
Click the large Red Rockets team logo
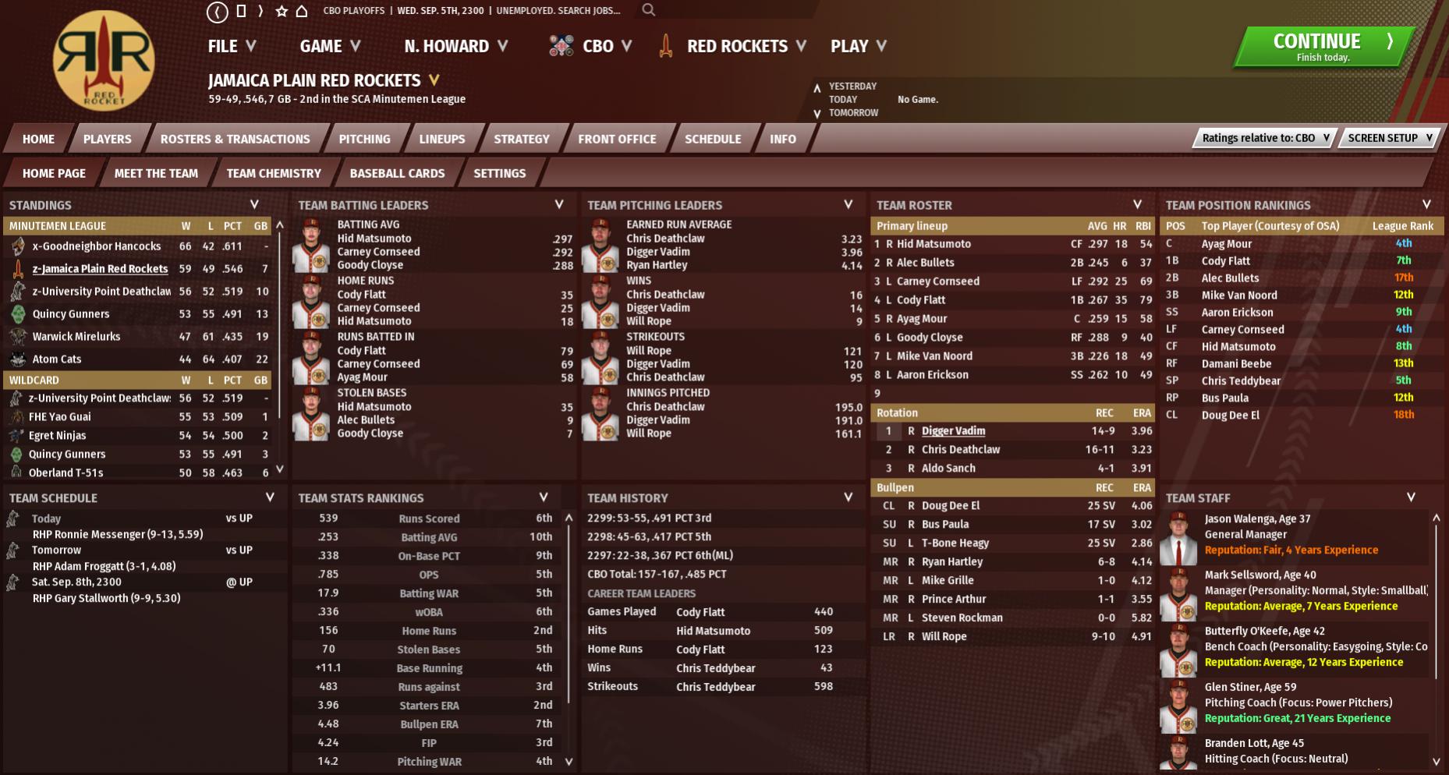point(103,61)
